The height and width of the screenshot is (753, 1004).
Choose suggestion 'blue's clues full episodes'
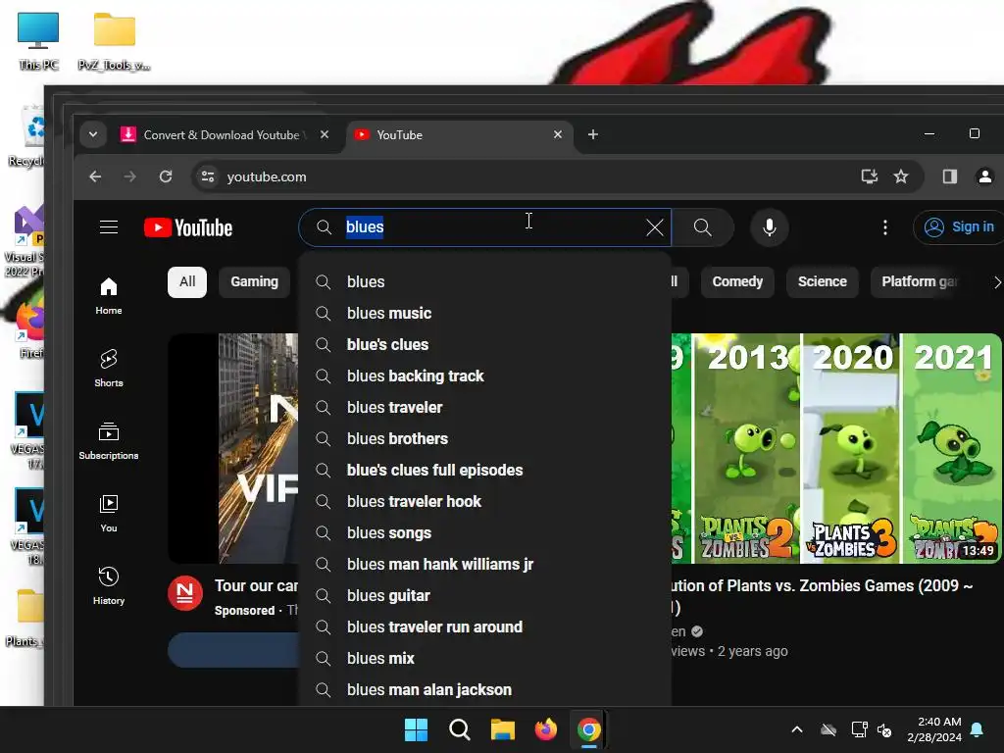[x=484, y=470]
